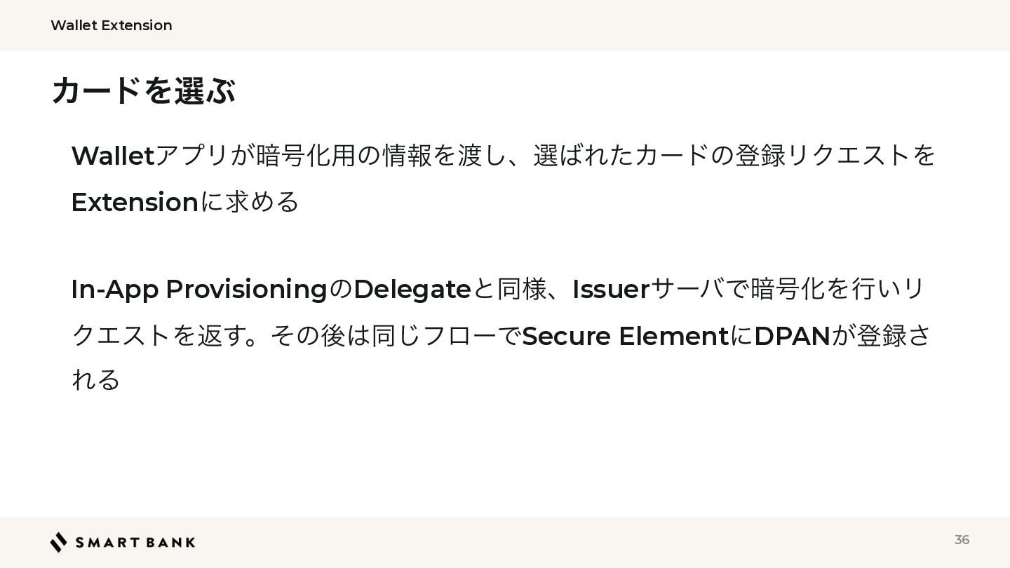This screenshot has width=1010, height=568.
Task: Click the page number 36
Action: [962, 539]
